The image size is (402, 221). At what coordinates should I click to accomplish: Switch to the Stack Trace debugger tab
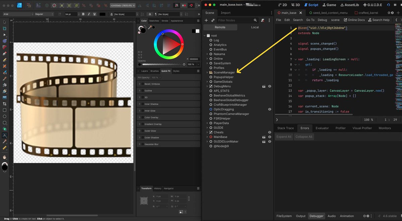(285, 128)
